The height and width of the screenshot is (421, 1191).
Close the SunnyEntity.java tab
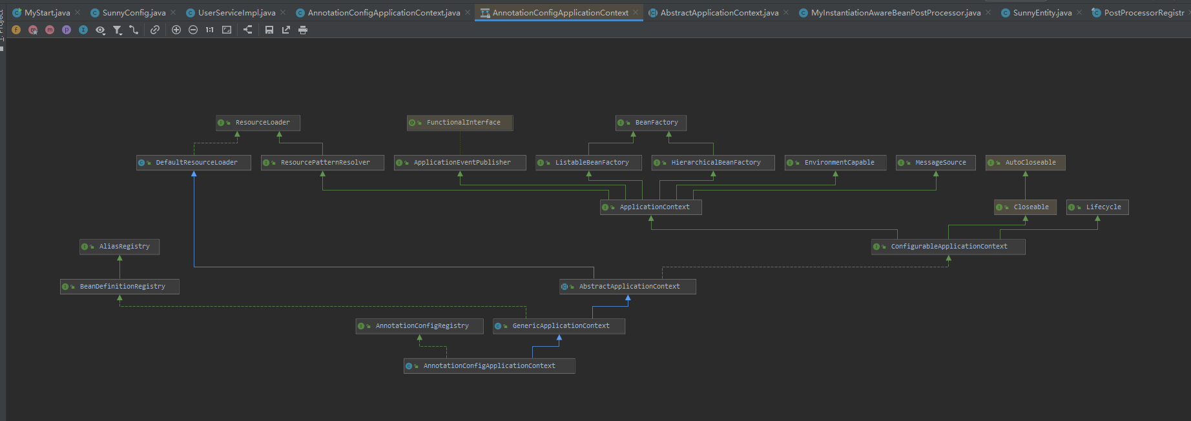pos(1079,12)
